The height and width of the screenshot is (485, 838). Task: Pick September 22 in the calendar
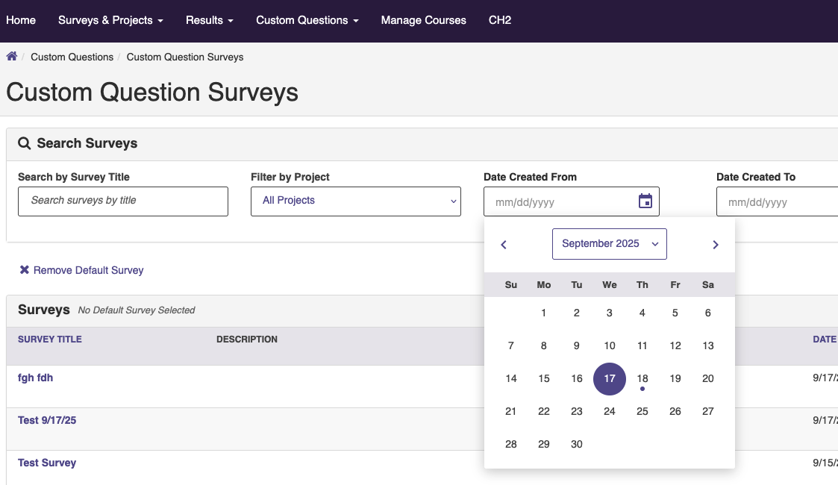coord(543,411)
